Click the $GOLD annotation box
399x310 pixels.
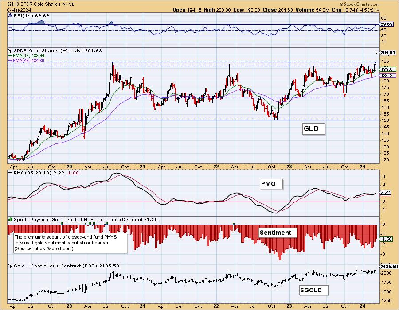pos(313,290)
